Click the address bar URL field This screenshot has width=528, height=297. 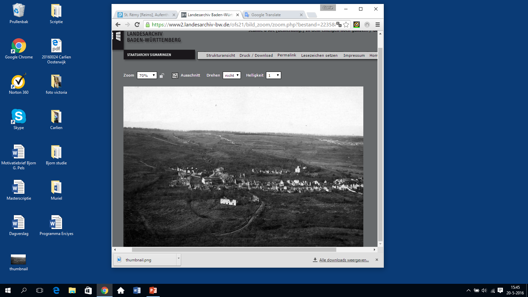click(243, 24)
